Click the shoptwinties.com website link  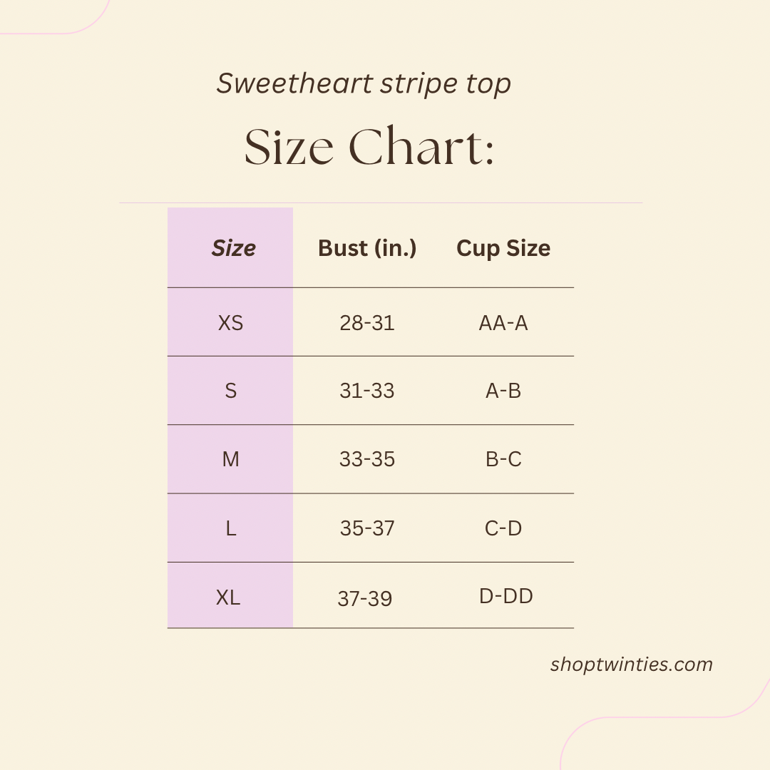(631, 664)
